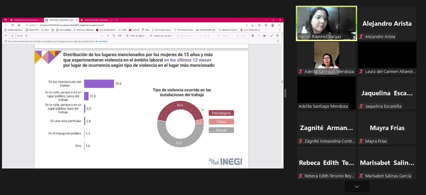Switch to the endireh principales resultados tab
The width and height of the screenshot is (426, 195).
96,20
